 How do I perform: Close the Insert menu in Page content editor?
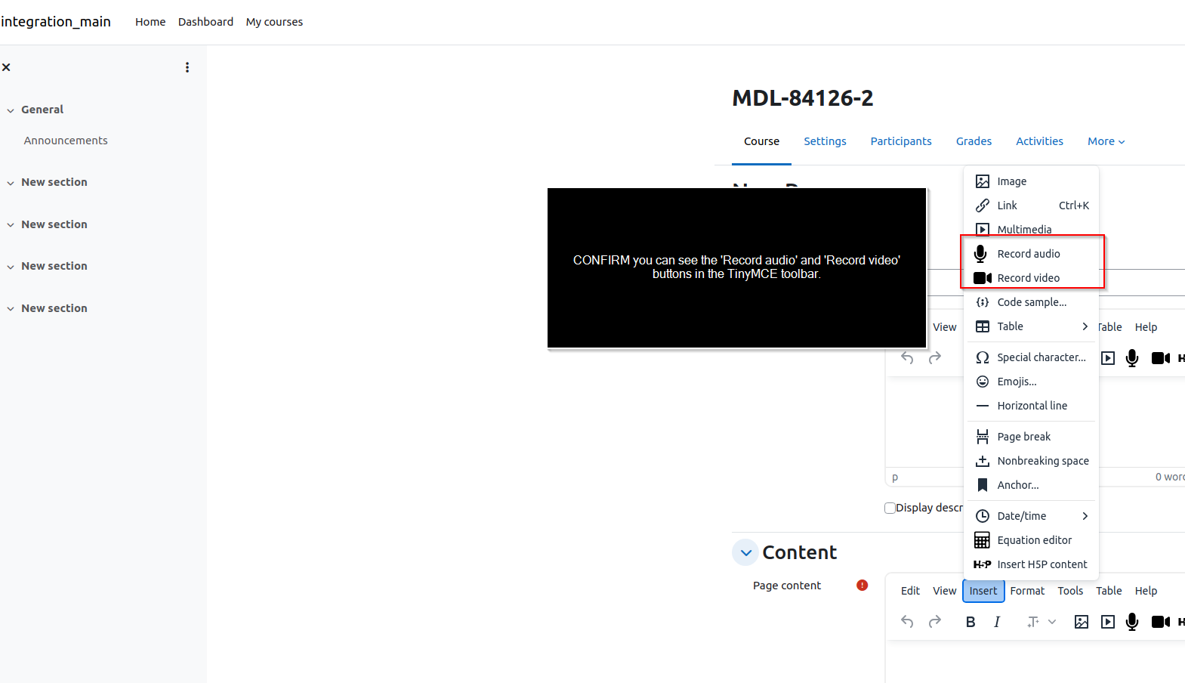(983, 591)
